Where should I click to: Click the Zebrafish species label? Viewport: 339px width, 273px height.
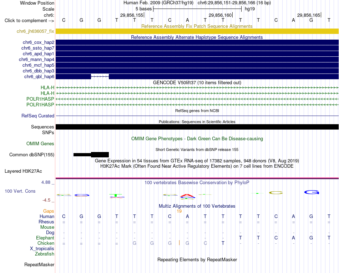pyautogui.click(x=45, y=254)
